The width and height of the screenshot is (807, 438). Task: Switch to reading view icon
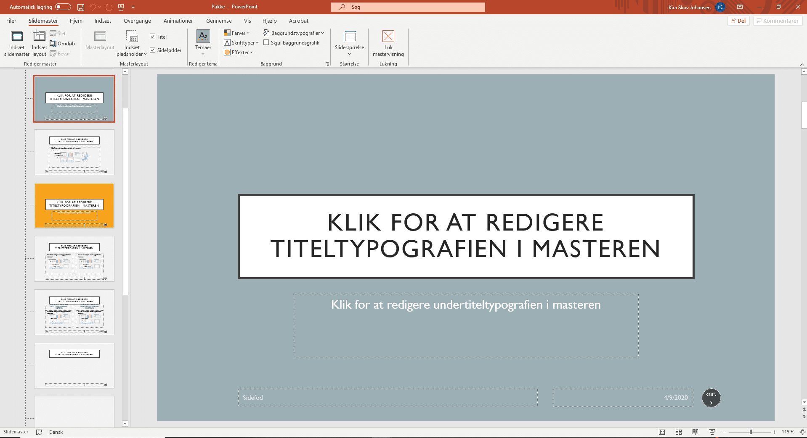tap(696, 432)
